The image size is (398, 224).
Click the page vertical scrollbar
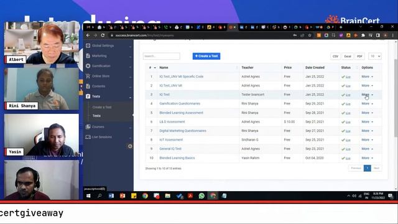396,98
